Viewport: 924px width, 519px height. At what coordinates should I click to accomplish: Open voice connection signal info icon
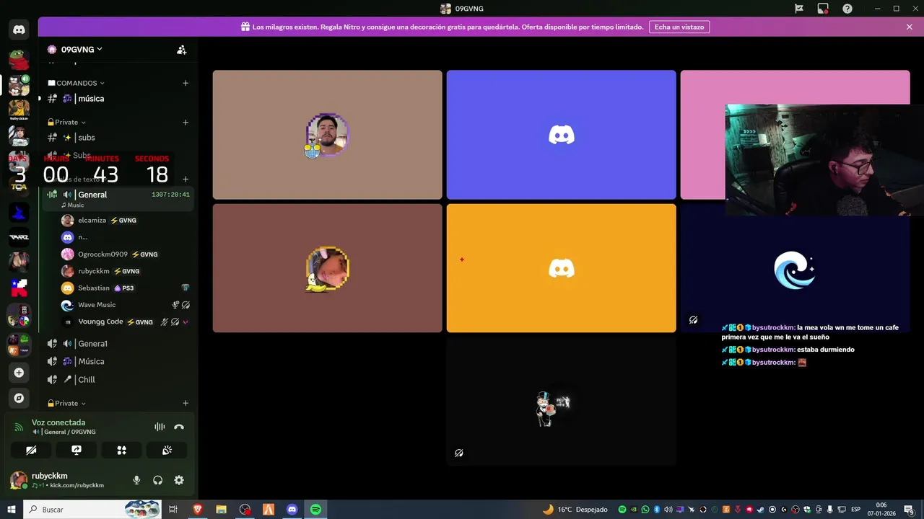[19, 427]
